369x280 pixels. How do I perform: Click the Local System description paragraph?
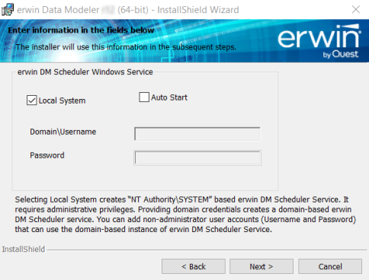pos(185,215)
